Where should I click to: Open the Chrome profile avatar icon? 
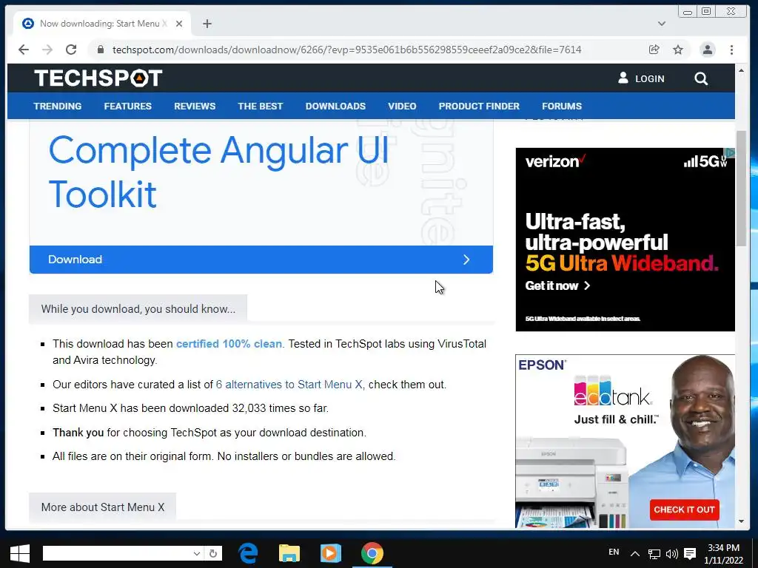click(x=707, y=50)
